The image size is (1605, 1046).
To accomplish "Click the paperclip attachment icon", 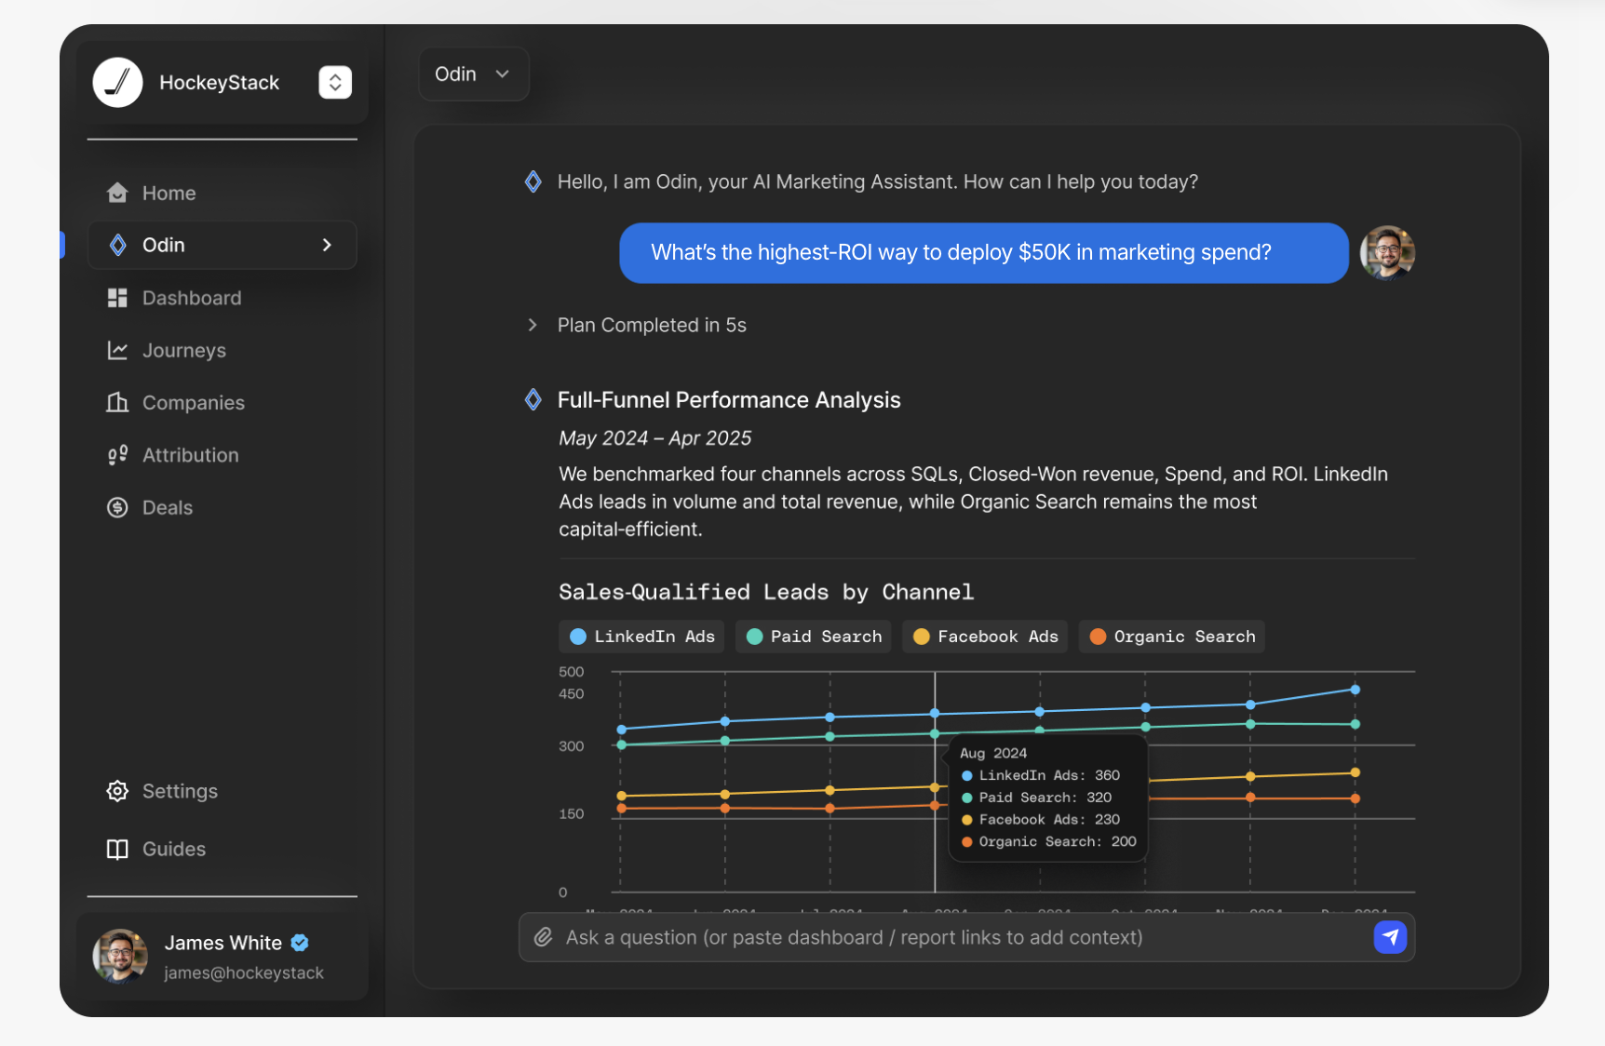I will click(544, 937).
